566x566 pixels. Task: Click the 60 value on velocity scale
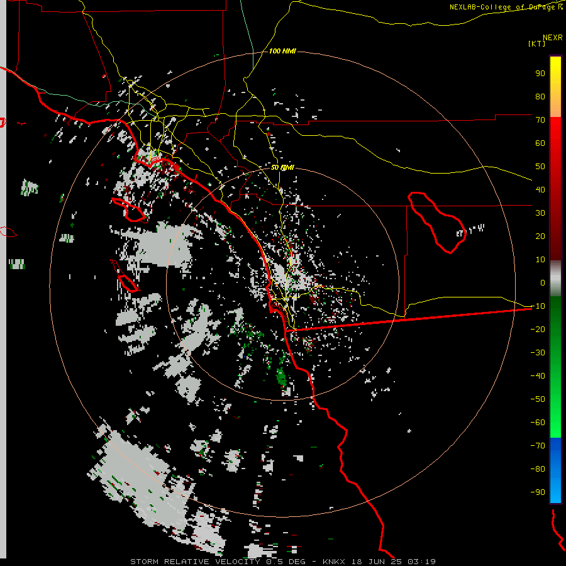(540, 143)
